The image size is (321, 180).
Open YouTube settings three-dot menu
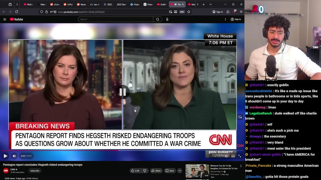pos(225,19)
